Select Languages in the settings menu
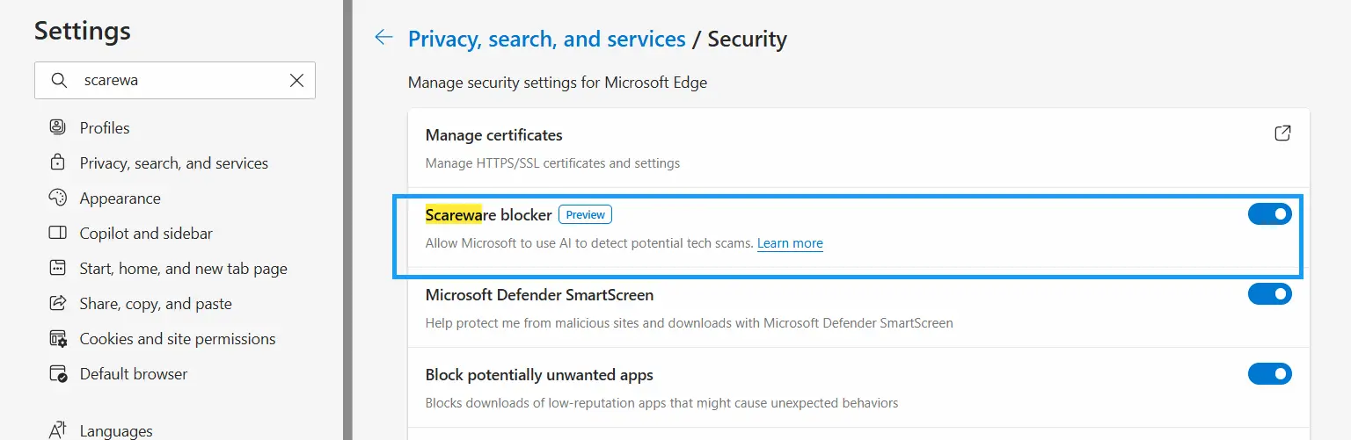 (116, 430)
